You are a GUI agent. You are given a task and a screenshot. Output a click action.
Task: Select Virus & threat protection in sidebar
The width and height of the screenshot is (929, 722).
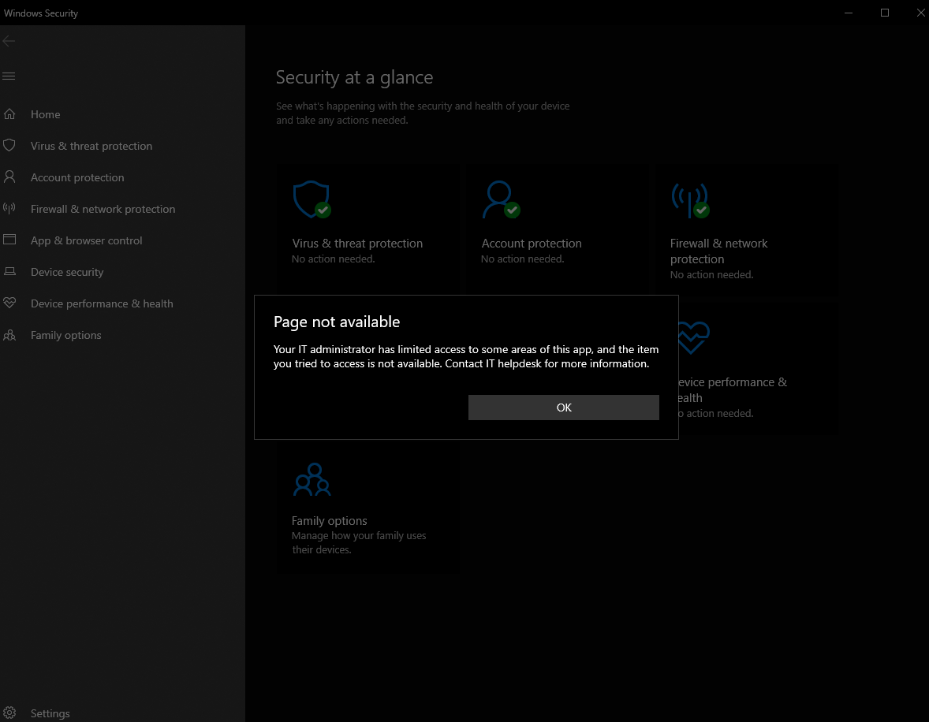[x=91, y=146]
